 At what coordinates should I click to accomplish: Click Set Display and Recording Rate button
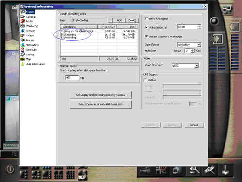click(101, 95)
